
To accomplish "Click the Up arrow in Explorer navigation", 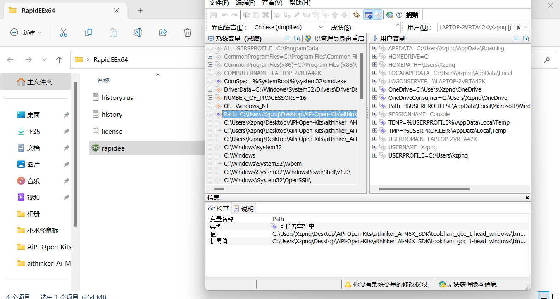I will 60,60.
